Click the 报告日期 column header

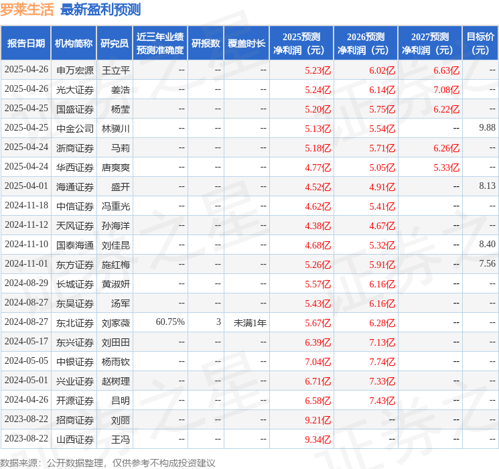click(25, 44)
